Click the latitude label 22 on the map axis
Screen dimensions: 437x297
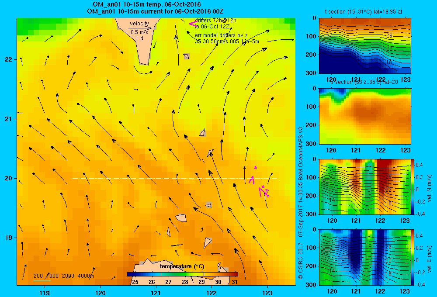coord(9,60)
